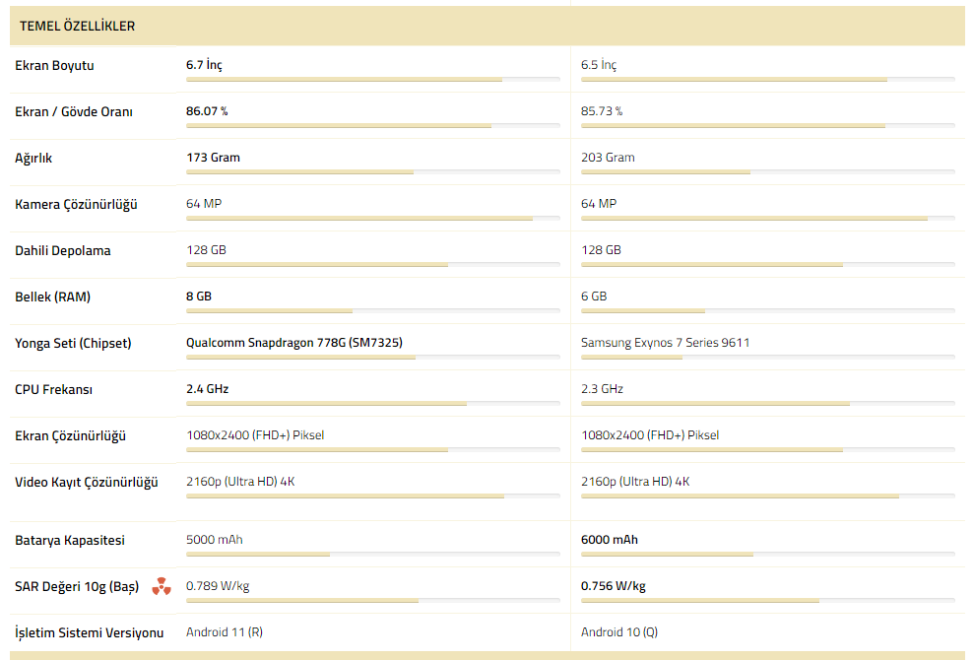Screen dimensions: 974x660
Task: Click the radiation icon beside SAR Değeri
Action: coord(162,586)
